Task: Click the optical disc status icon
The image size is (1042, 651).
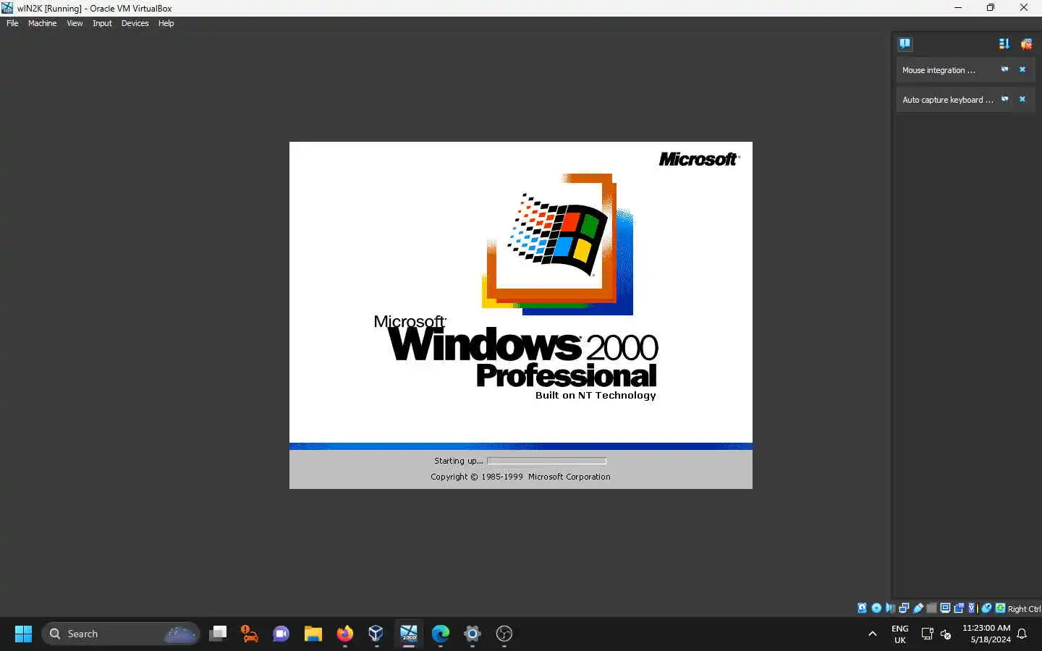Action: (x=876, y=608)
